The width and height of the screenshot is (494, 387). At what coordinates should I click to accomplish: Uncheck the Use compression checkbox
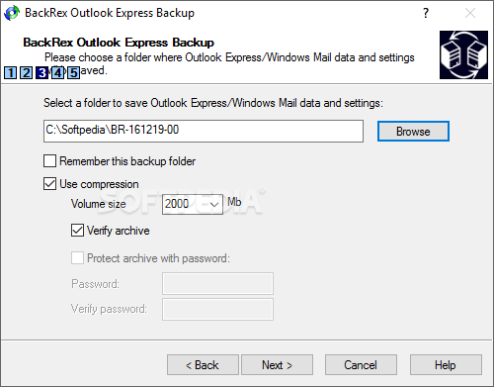[x=49, y=184]
